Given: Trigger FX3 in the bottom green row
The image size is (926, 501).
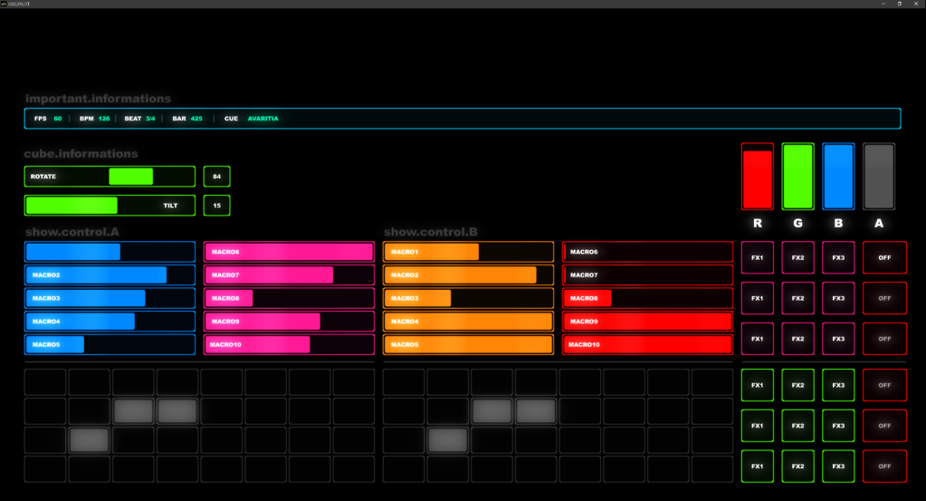Looking at the screenshot, I should (838, 466).
